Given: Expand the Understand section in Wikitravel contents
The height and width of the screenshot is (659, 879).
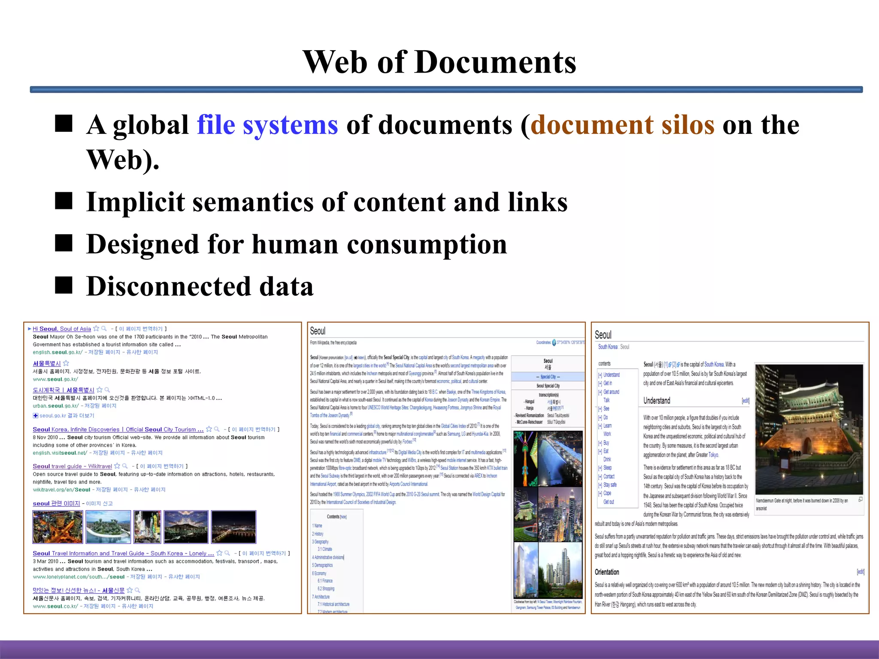Looking at the screenshot, I should tap(600, 375).
